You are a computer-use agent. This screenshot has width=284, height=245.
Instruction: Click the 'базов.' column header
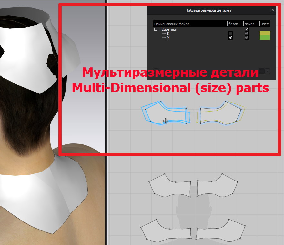[234, 24]
